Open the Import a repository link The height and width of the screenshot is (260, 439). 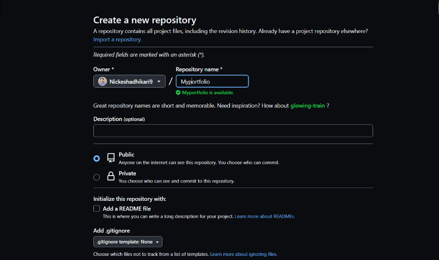tap(118, 39)
